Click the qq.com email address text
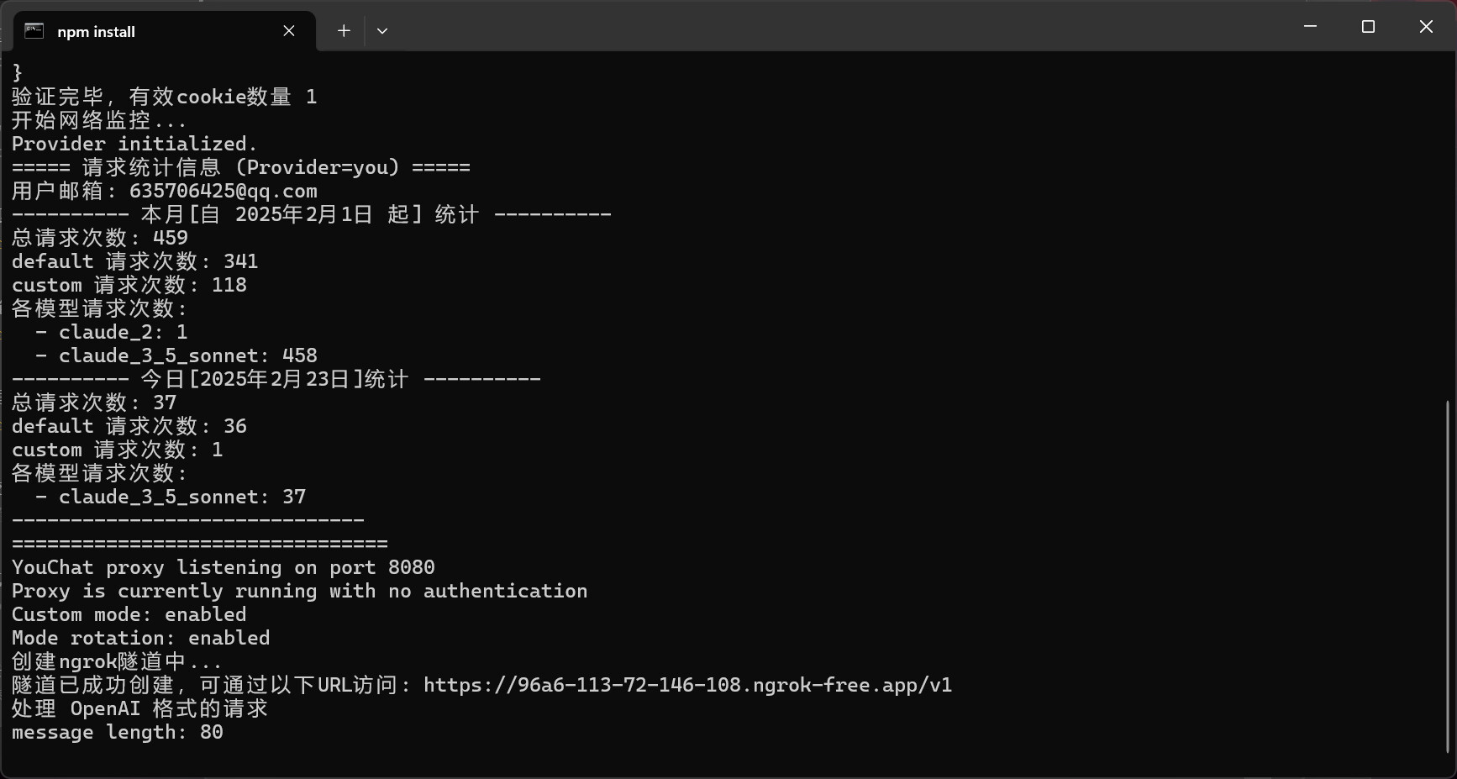This screenshot has height=779, width=1457. (x=223, y=191)
